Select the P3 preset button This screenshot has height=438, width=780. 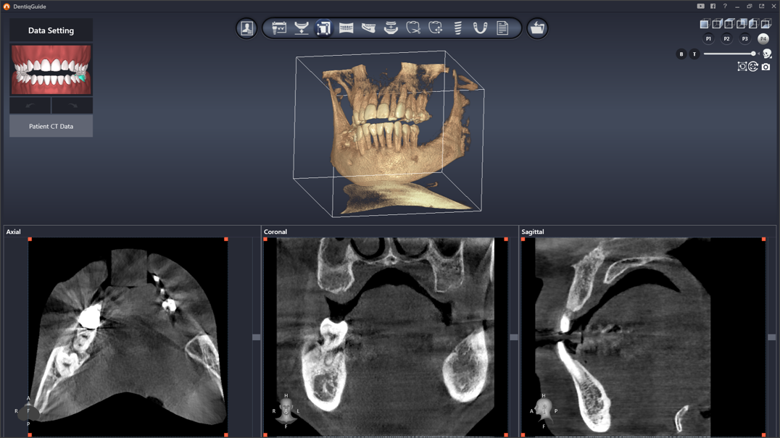pos(744,39)
